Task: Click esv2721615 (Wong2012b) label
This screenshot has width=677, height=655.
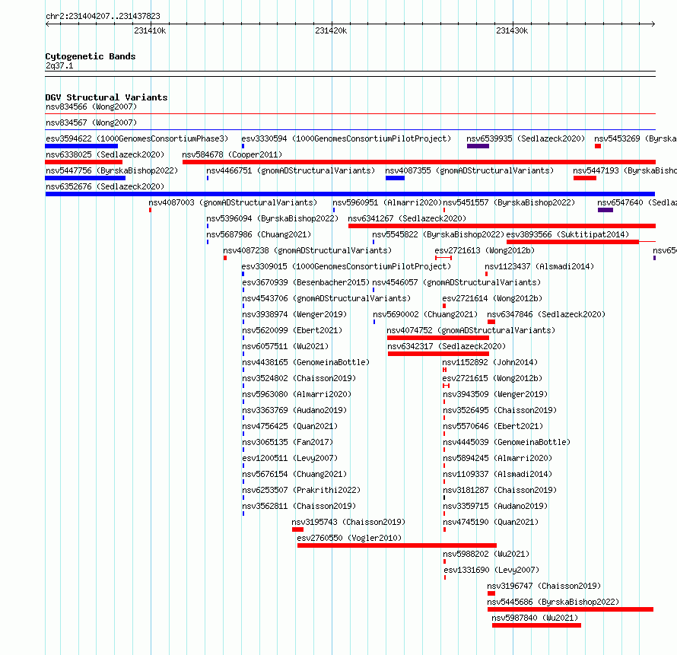Action: (492, 378)
